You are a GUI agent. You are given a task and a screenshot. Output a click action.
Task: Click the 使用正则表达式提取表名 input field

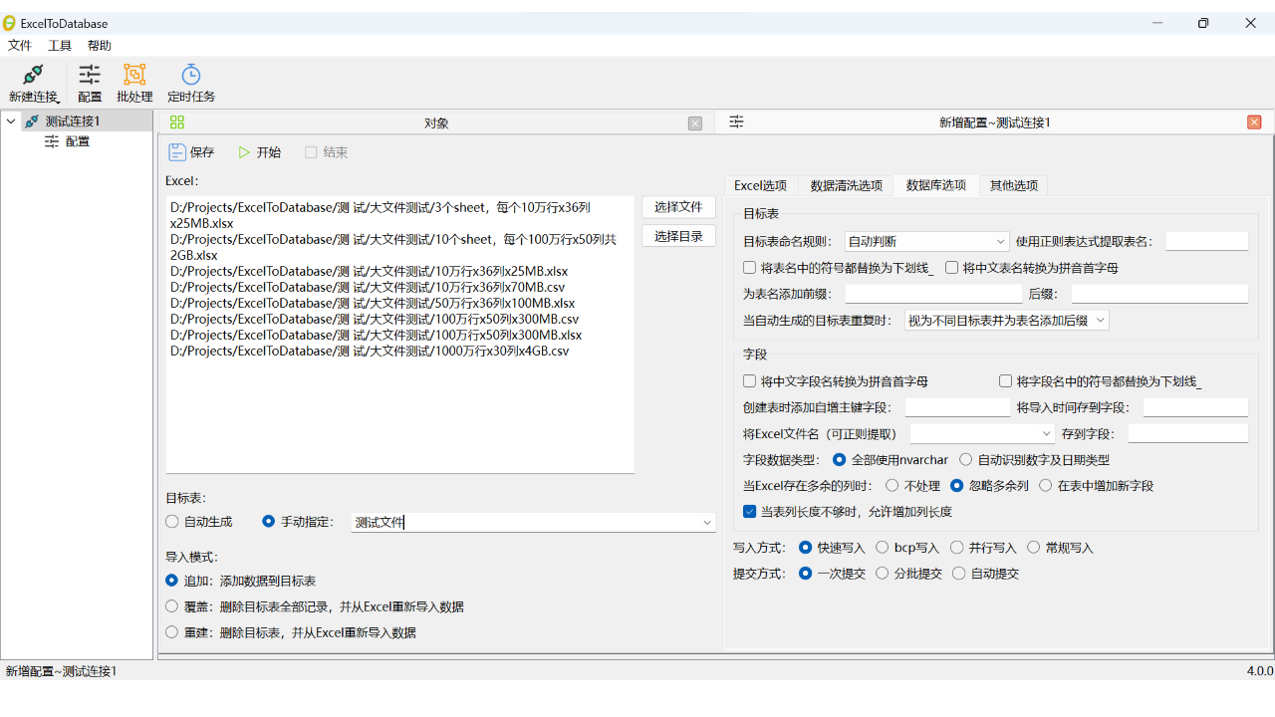point(1206,241)
